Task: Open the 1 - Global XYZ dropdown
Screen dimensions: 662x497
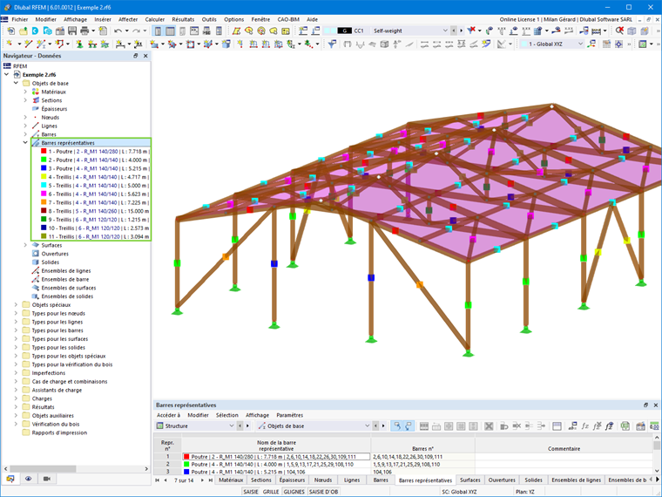Action: click(580, 44)
